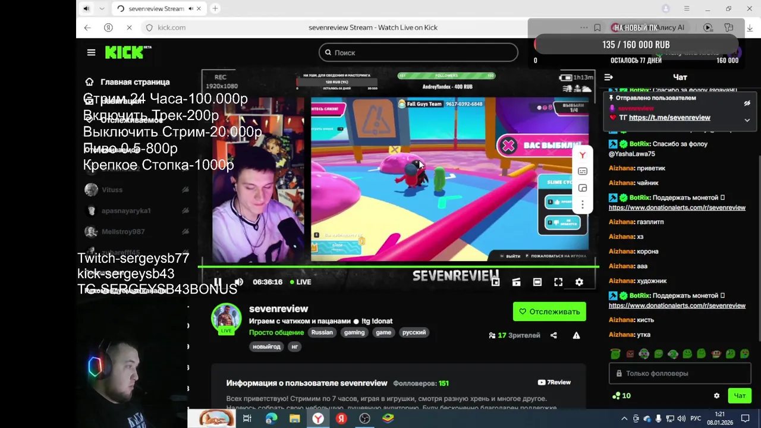This screenshot has width=761, height=428.
Task: Switch the player to fullscreen
Action: coord(558,282)
